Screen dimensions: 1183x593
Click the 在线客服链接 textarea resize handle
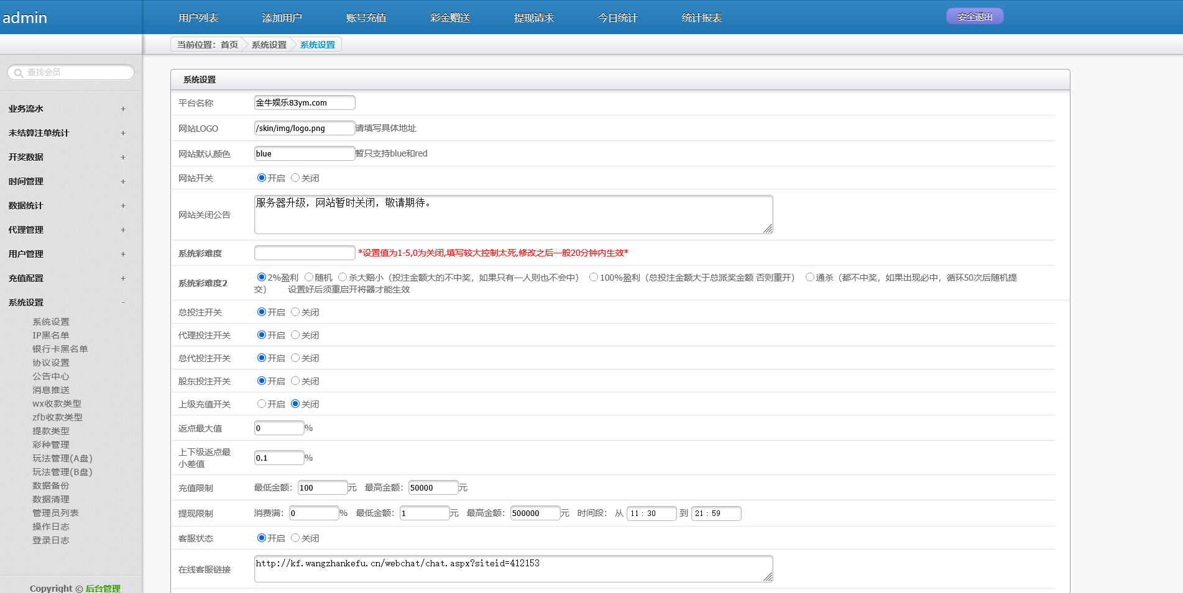click(x=768, y=577)
